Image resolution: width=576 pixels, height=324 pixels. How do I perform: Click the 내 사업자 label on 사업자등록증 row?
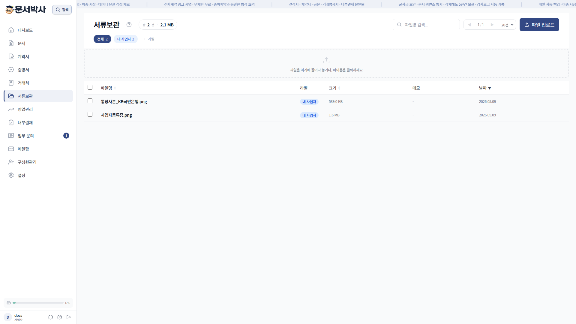pos(309,115)
